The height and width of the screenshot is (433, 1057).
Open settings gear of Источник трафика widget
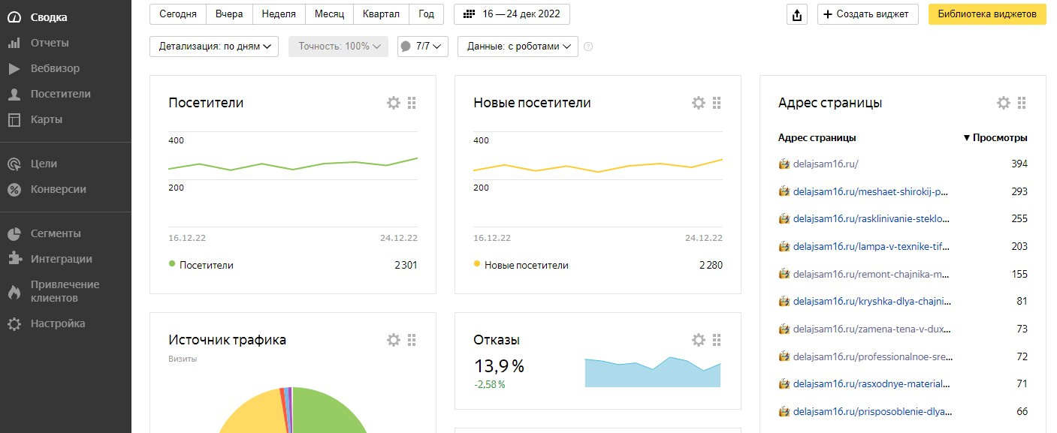click(x=393, y=340)
